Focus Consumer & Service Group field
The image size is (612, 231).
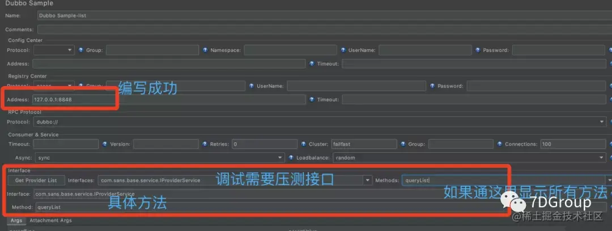461,144
